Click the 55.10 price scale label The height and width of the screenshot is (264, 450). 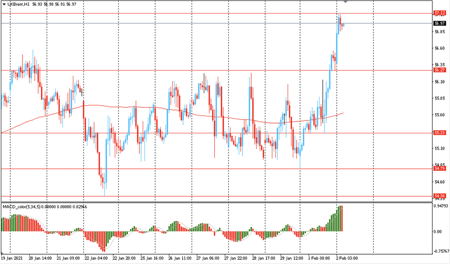[439, 148]
